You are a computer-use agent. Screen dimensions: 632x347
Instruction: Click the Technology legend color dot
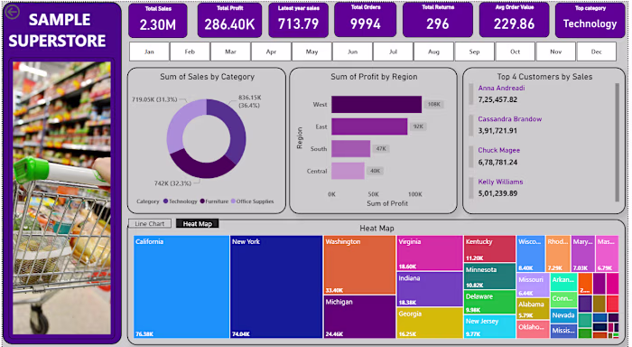(165, 202)
